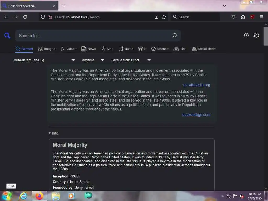Go back with browser back arrow

tap(6, 17)
